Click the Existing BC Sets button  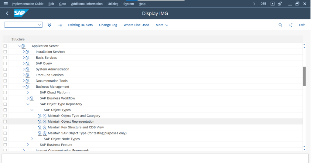tap(80, 25)
